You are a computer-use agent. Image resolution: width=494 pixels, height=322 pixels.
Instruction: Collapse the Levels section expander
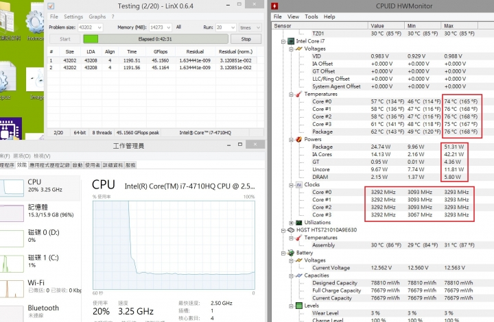tap(291, 306)
